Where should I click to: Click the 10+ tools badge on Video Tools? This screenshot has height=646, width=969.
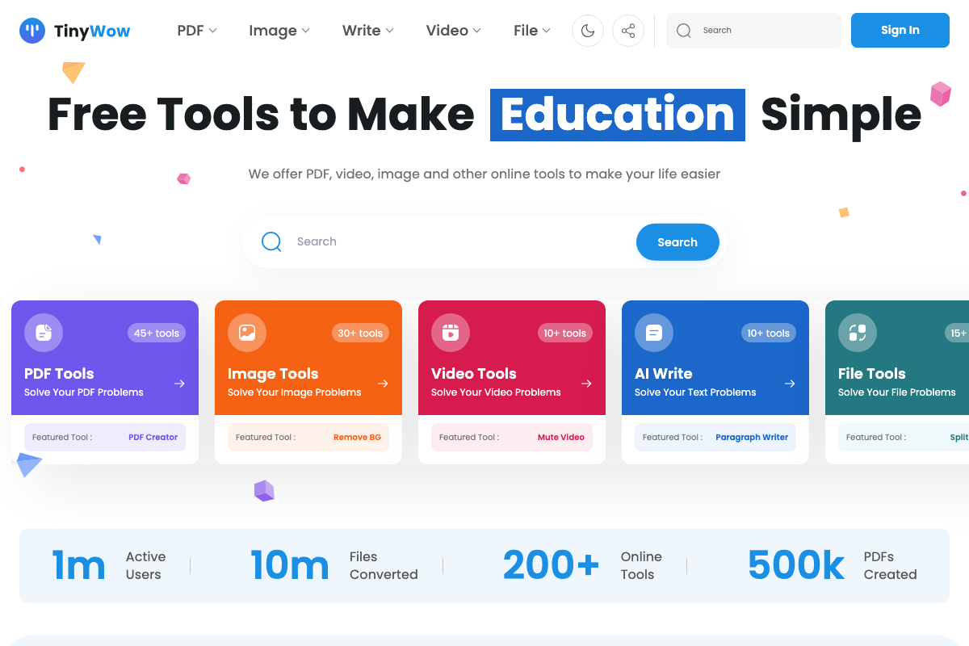564,333
